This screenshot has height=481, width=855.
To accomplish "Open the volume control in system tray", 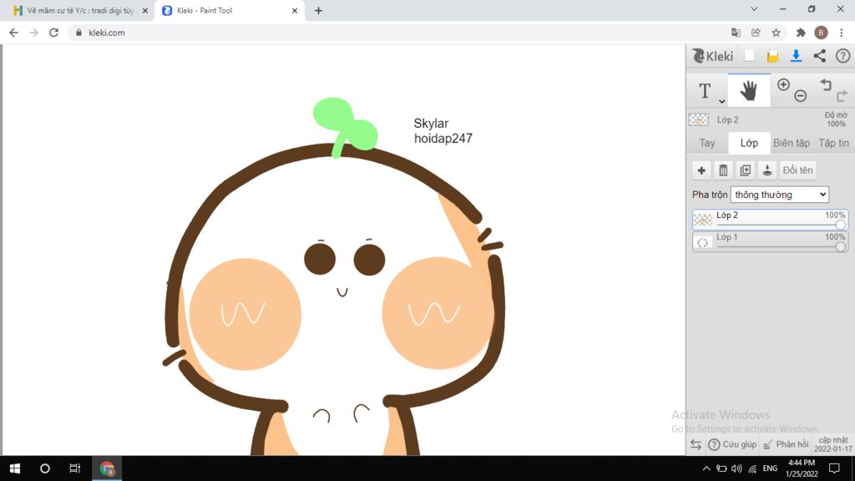I will (x=736, y=468).
